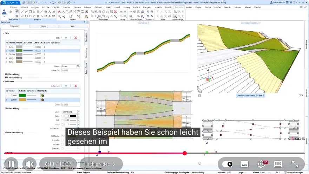Uncheck the Füllfläche checkbox
The height and width of the screenshot is (174, 309).
(63, 136)
